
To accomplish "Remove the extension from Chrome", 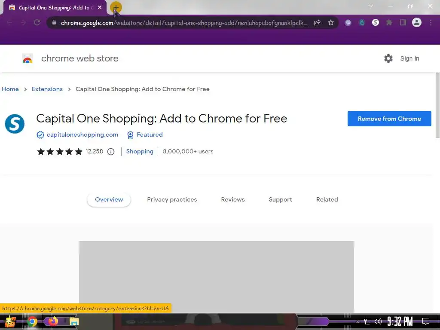I will pyautogui.click(x=389, y=119).
